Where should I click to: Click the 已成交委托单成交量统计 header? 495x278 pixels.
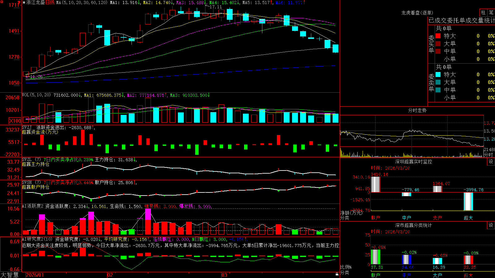[x=462, y=20]
